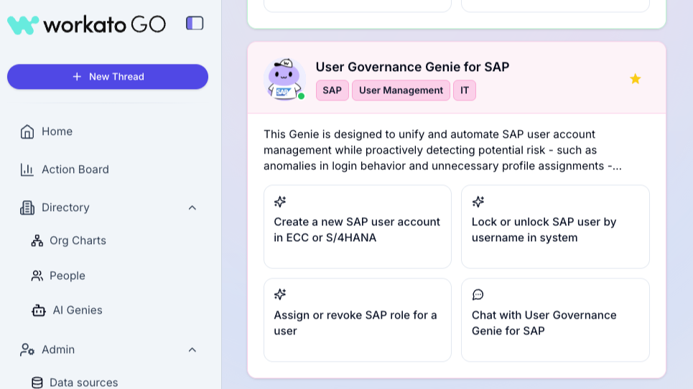The image size is (693, 389).
Task: Click the Workato GO logo
Action: [86, 24]
